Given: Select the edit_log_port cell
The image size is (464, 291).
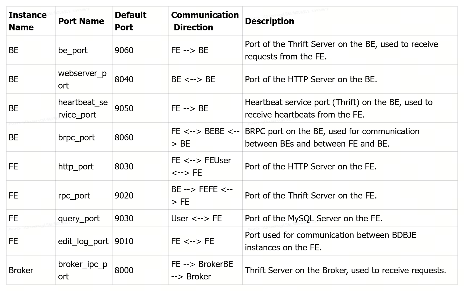Looking at the screenshot, I should click(83, 241).
